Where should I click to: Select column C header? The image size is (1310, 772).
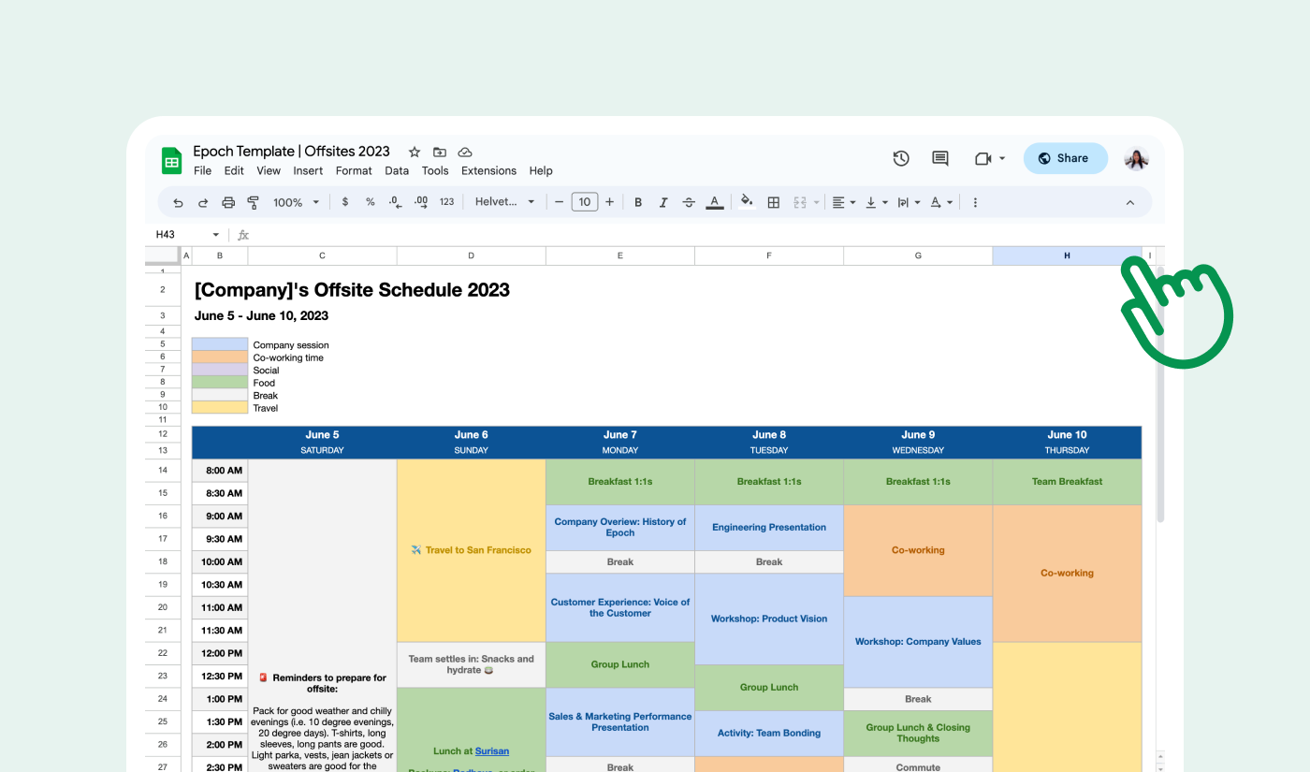[322, 256]
